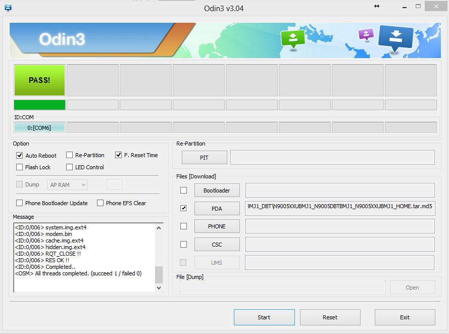
Task: Open the AP RAM dropdown
Action: pos(67,185)
